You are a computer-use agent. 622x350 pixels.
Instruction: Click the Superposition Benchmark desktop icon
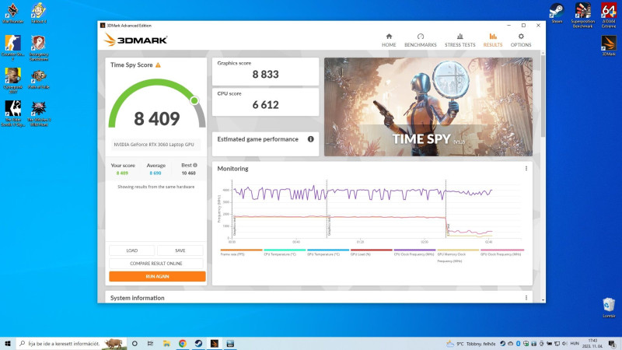point(582,15)
